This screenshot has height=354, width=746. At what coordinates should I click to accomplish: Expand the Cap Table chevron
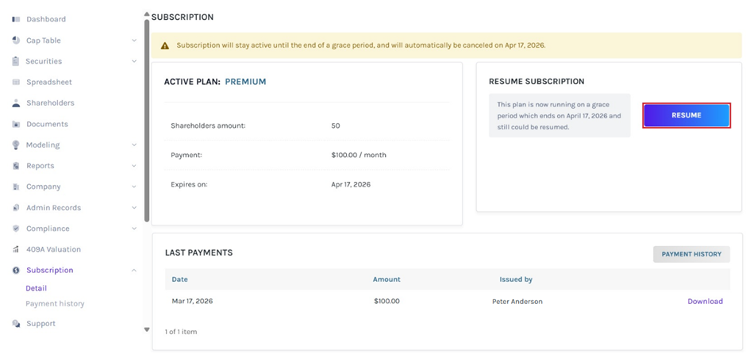[134, 40]
